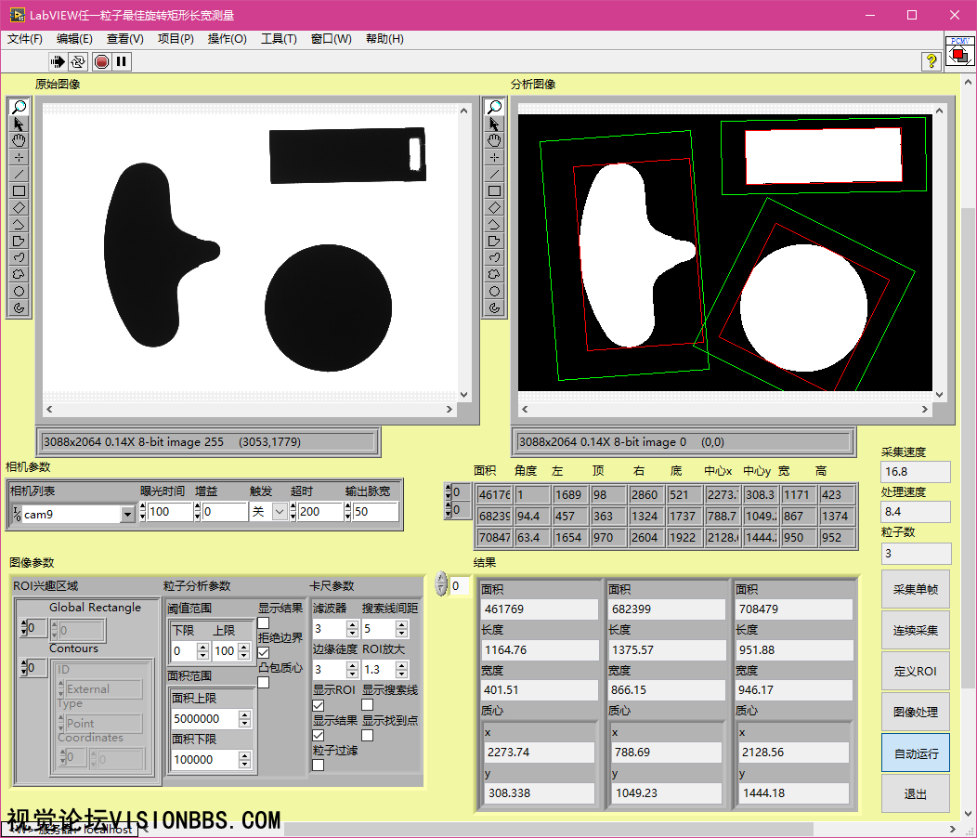977x838 pixels.
Task: Open the 文件(F) menu
Action: (x=25, y=39)
